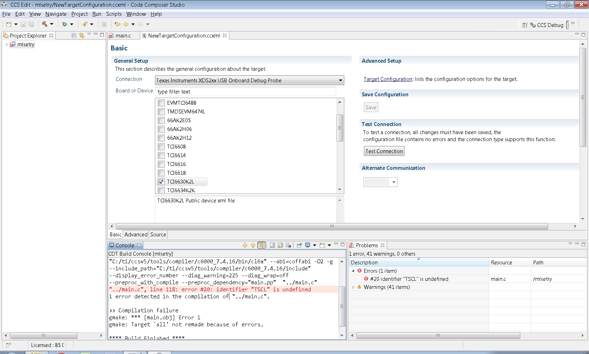Viewport: 589px width, 354px height.
Task: Open the Project menu
Action: (79, 14)
